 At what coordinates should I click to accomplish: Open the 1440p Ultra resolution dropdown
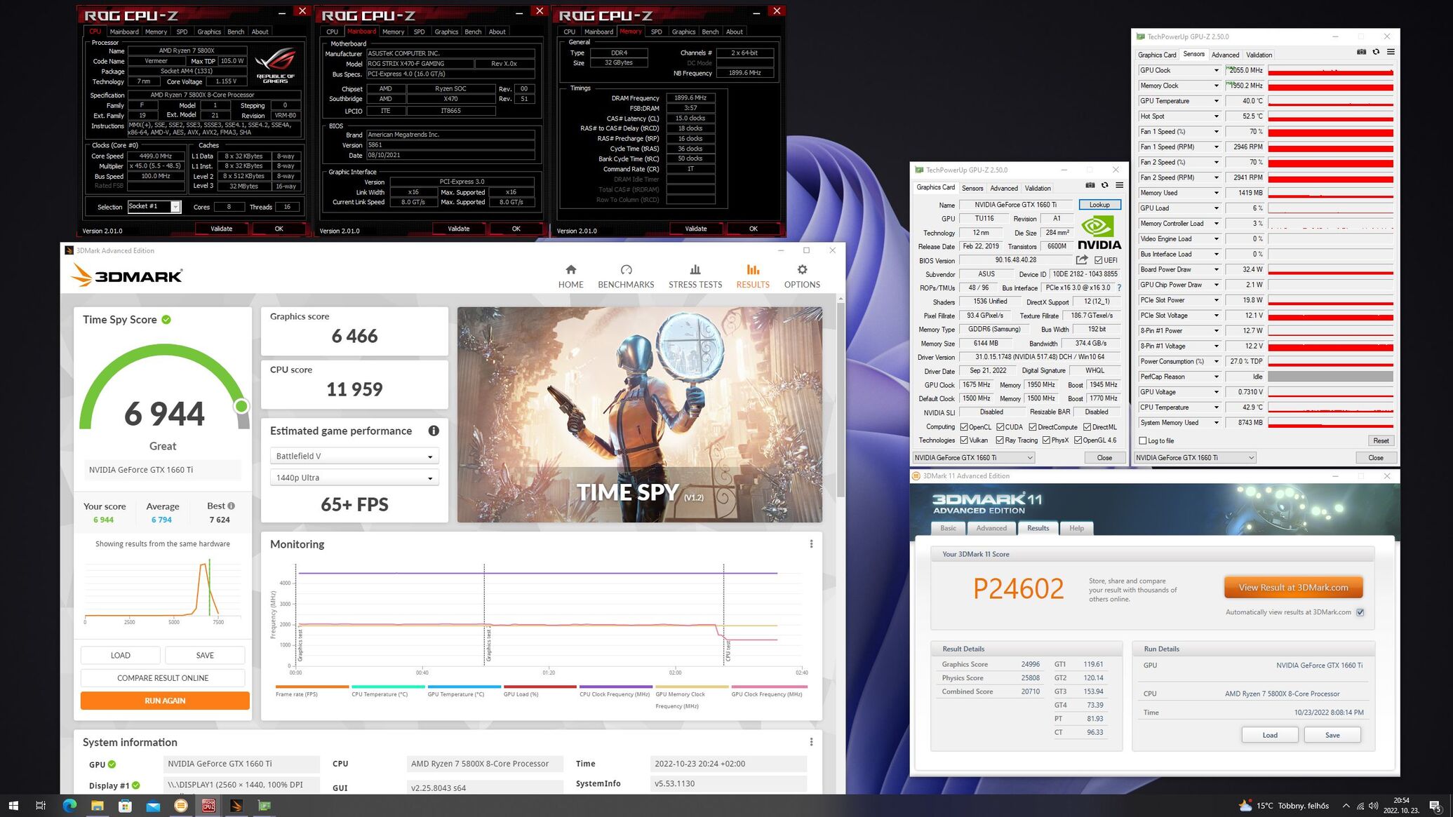coord(354,478)
